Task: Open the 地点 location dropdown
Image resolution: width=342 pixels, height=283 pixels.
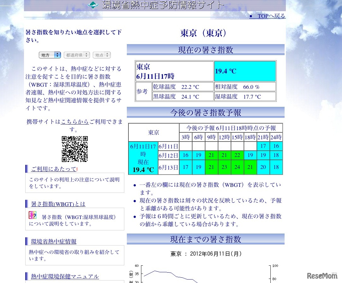Action: click(101, 55)
